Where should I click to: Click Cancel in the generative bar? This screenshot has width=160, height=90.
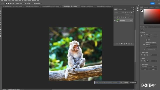126,82
